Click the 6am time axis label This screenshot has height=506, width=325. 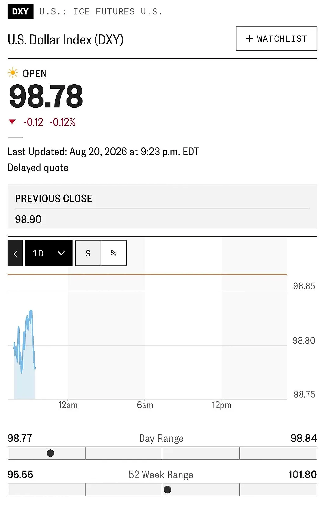coord(145,405)
